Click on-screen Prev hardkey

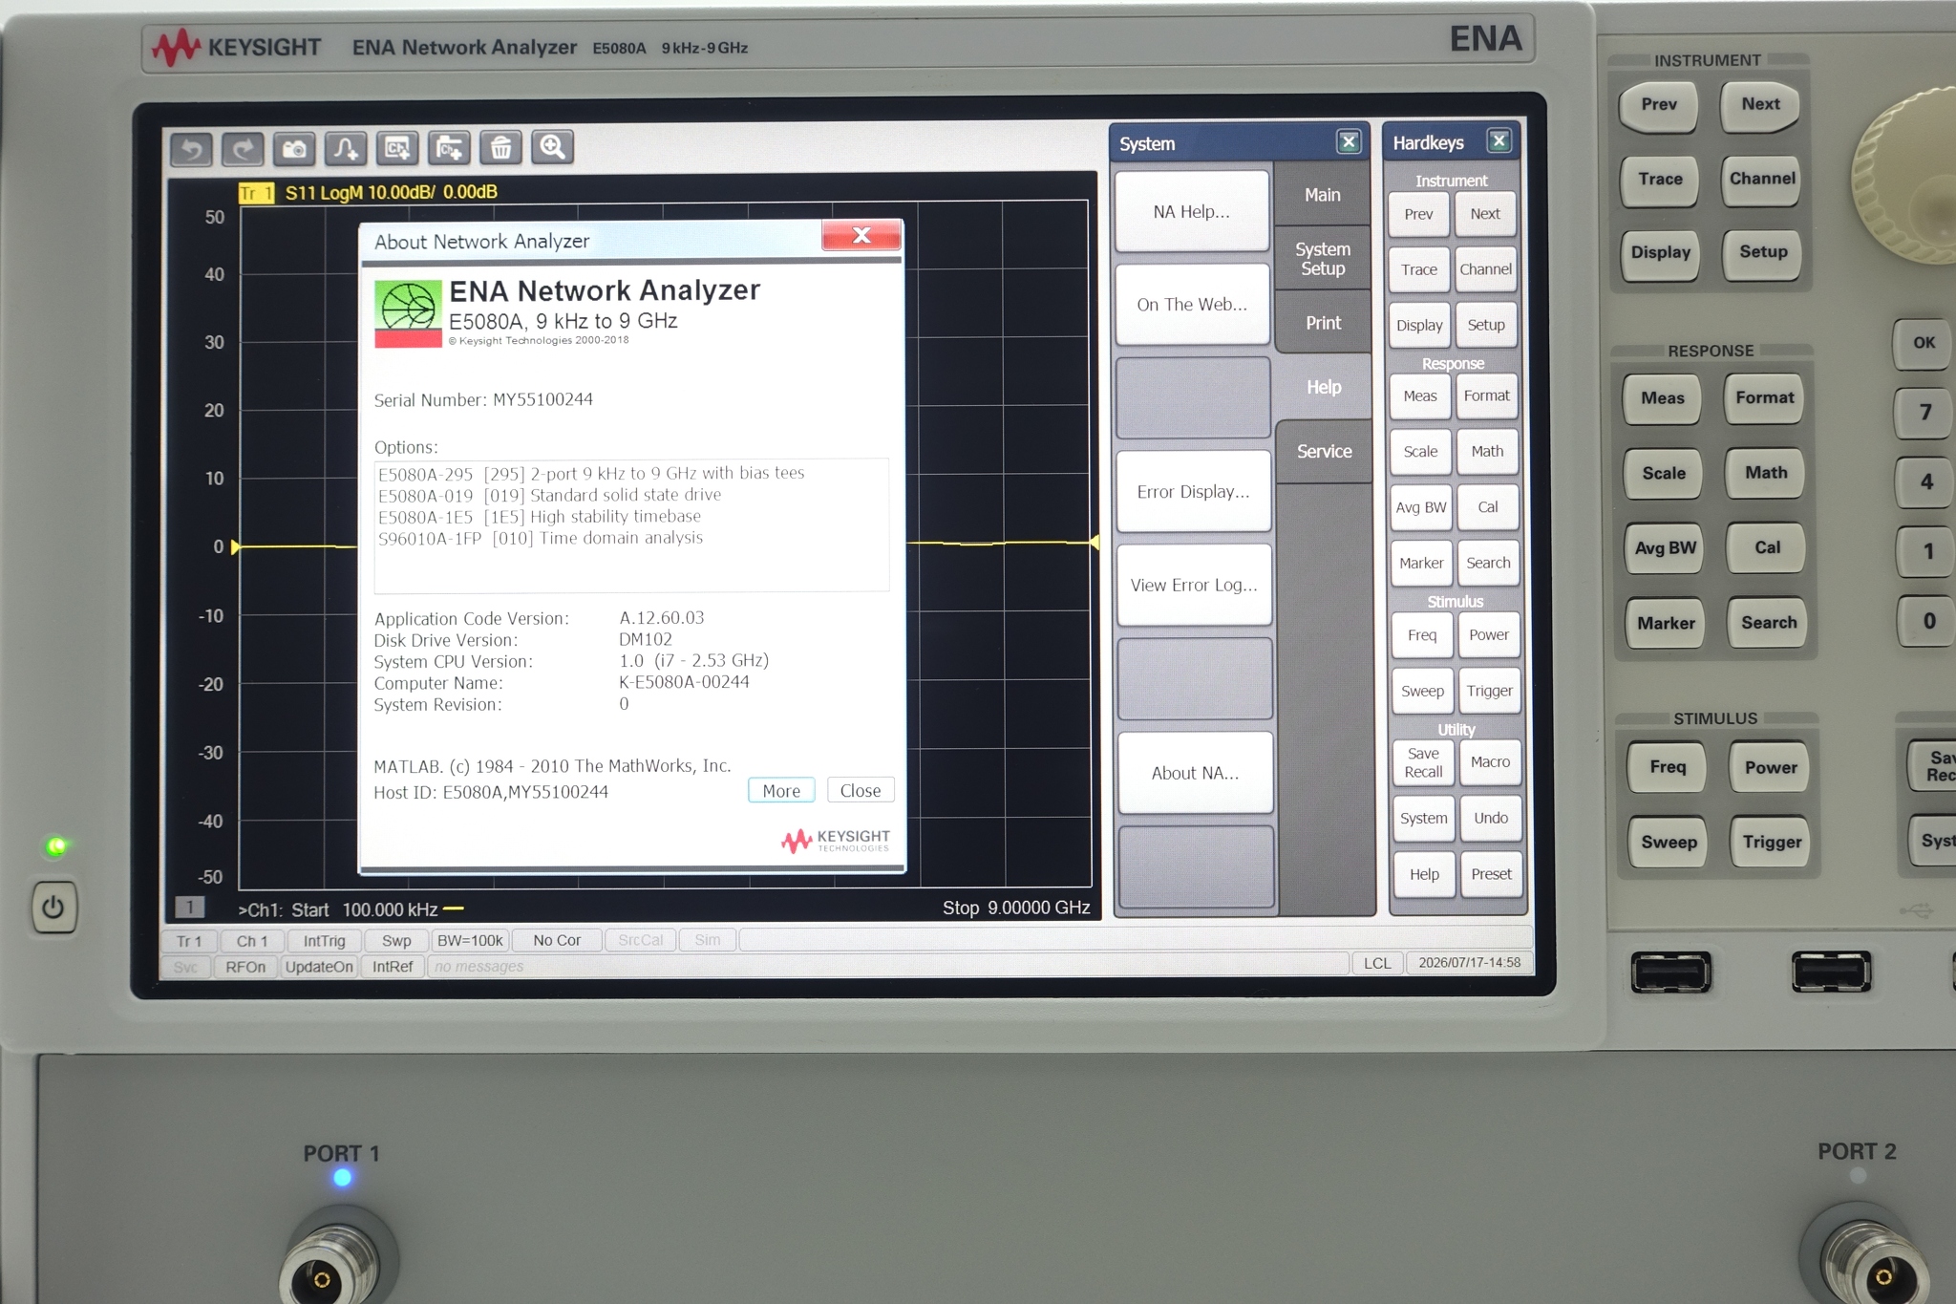1418,214
